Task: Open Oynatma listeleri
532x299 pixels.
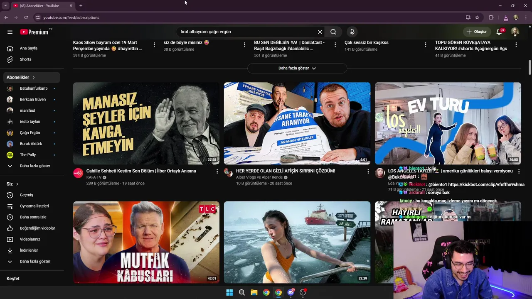Action: coord(32,206)
